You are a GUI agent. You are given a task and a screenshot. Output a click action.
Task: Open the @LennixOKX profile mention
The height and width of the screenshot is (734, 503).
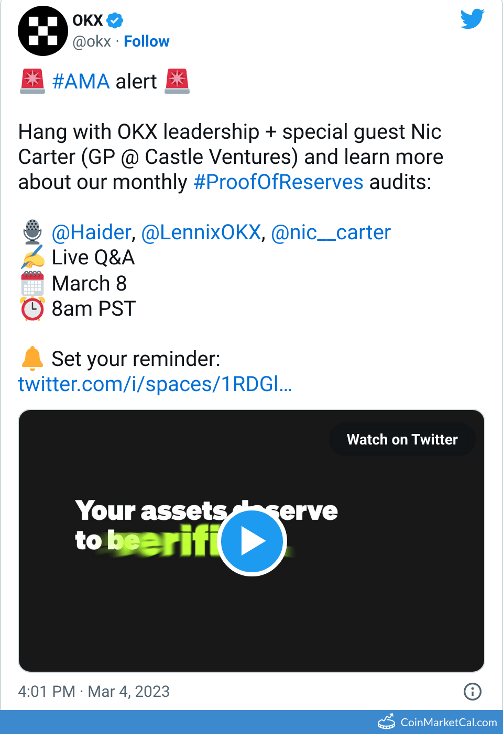pos(201,232)
